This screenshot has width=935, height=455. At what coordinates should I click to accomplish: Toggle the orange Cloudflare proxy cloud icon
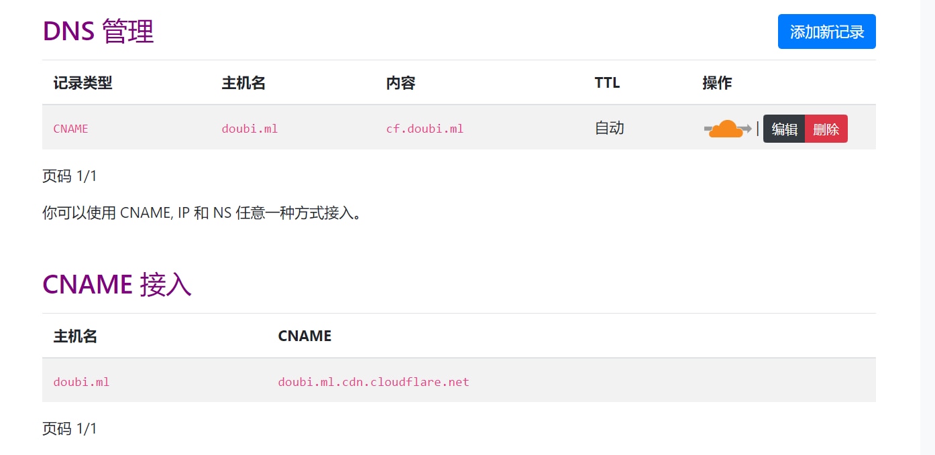pos(728,129)
